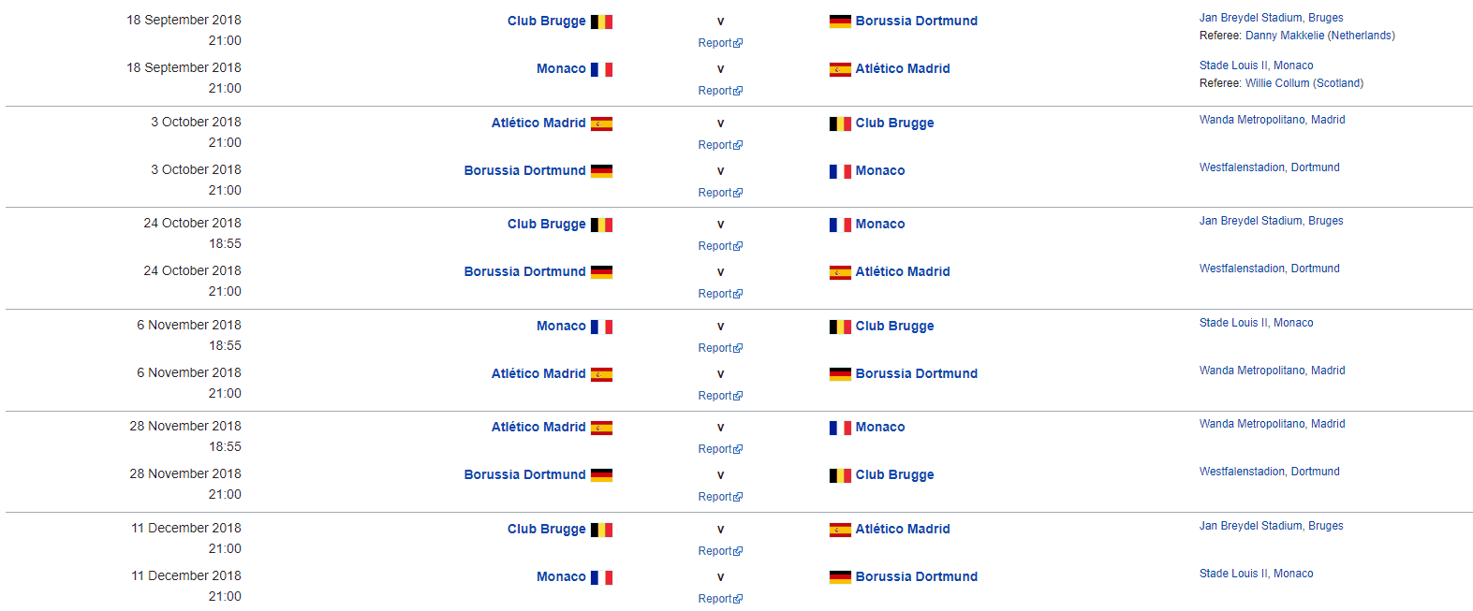This screenshot has height=611, width=1473.
Task: Click Belgium flag beside Club Brugge, 6 November
Action: [840, 327]
